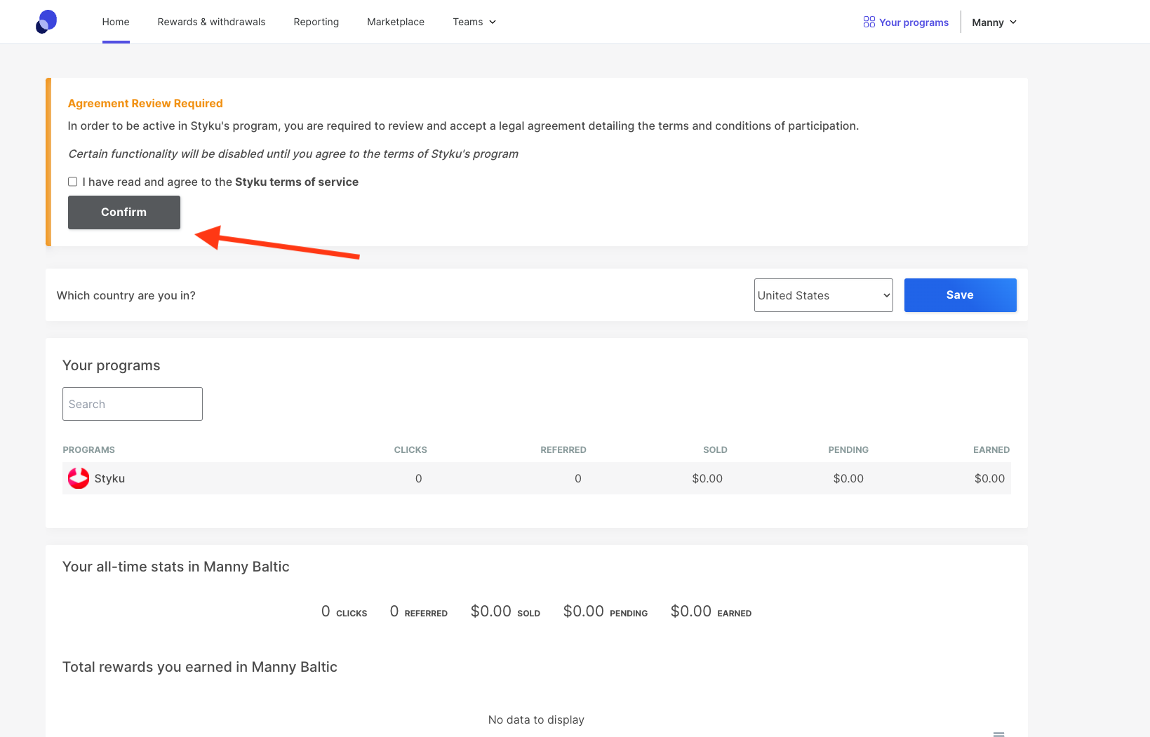
Task: Open the United States country selector
Action: click(x=823, y=295)
